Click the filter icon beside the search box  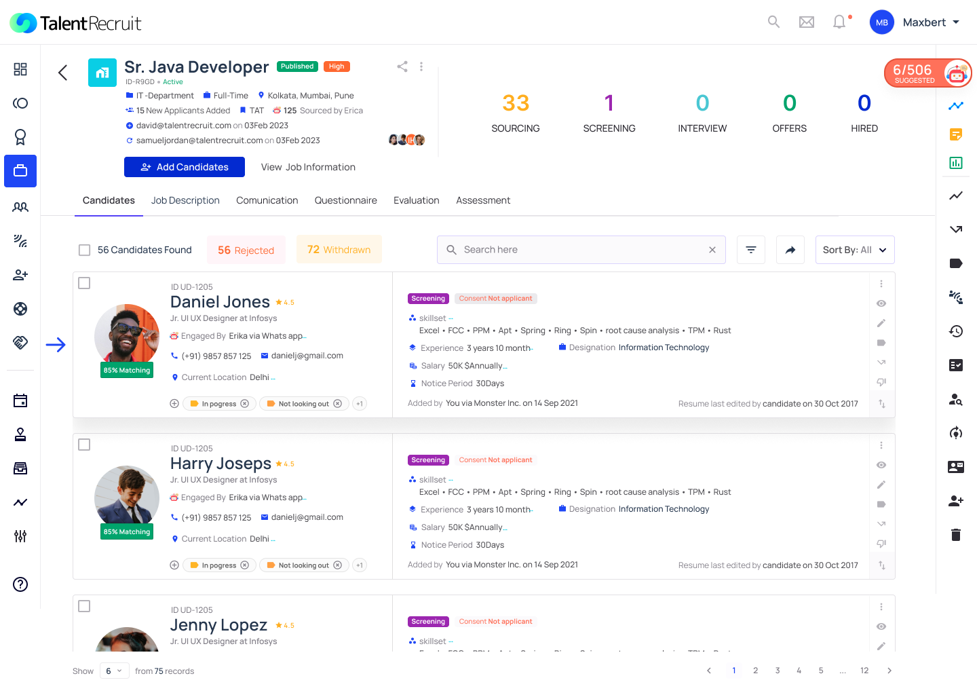point(751,250)
